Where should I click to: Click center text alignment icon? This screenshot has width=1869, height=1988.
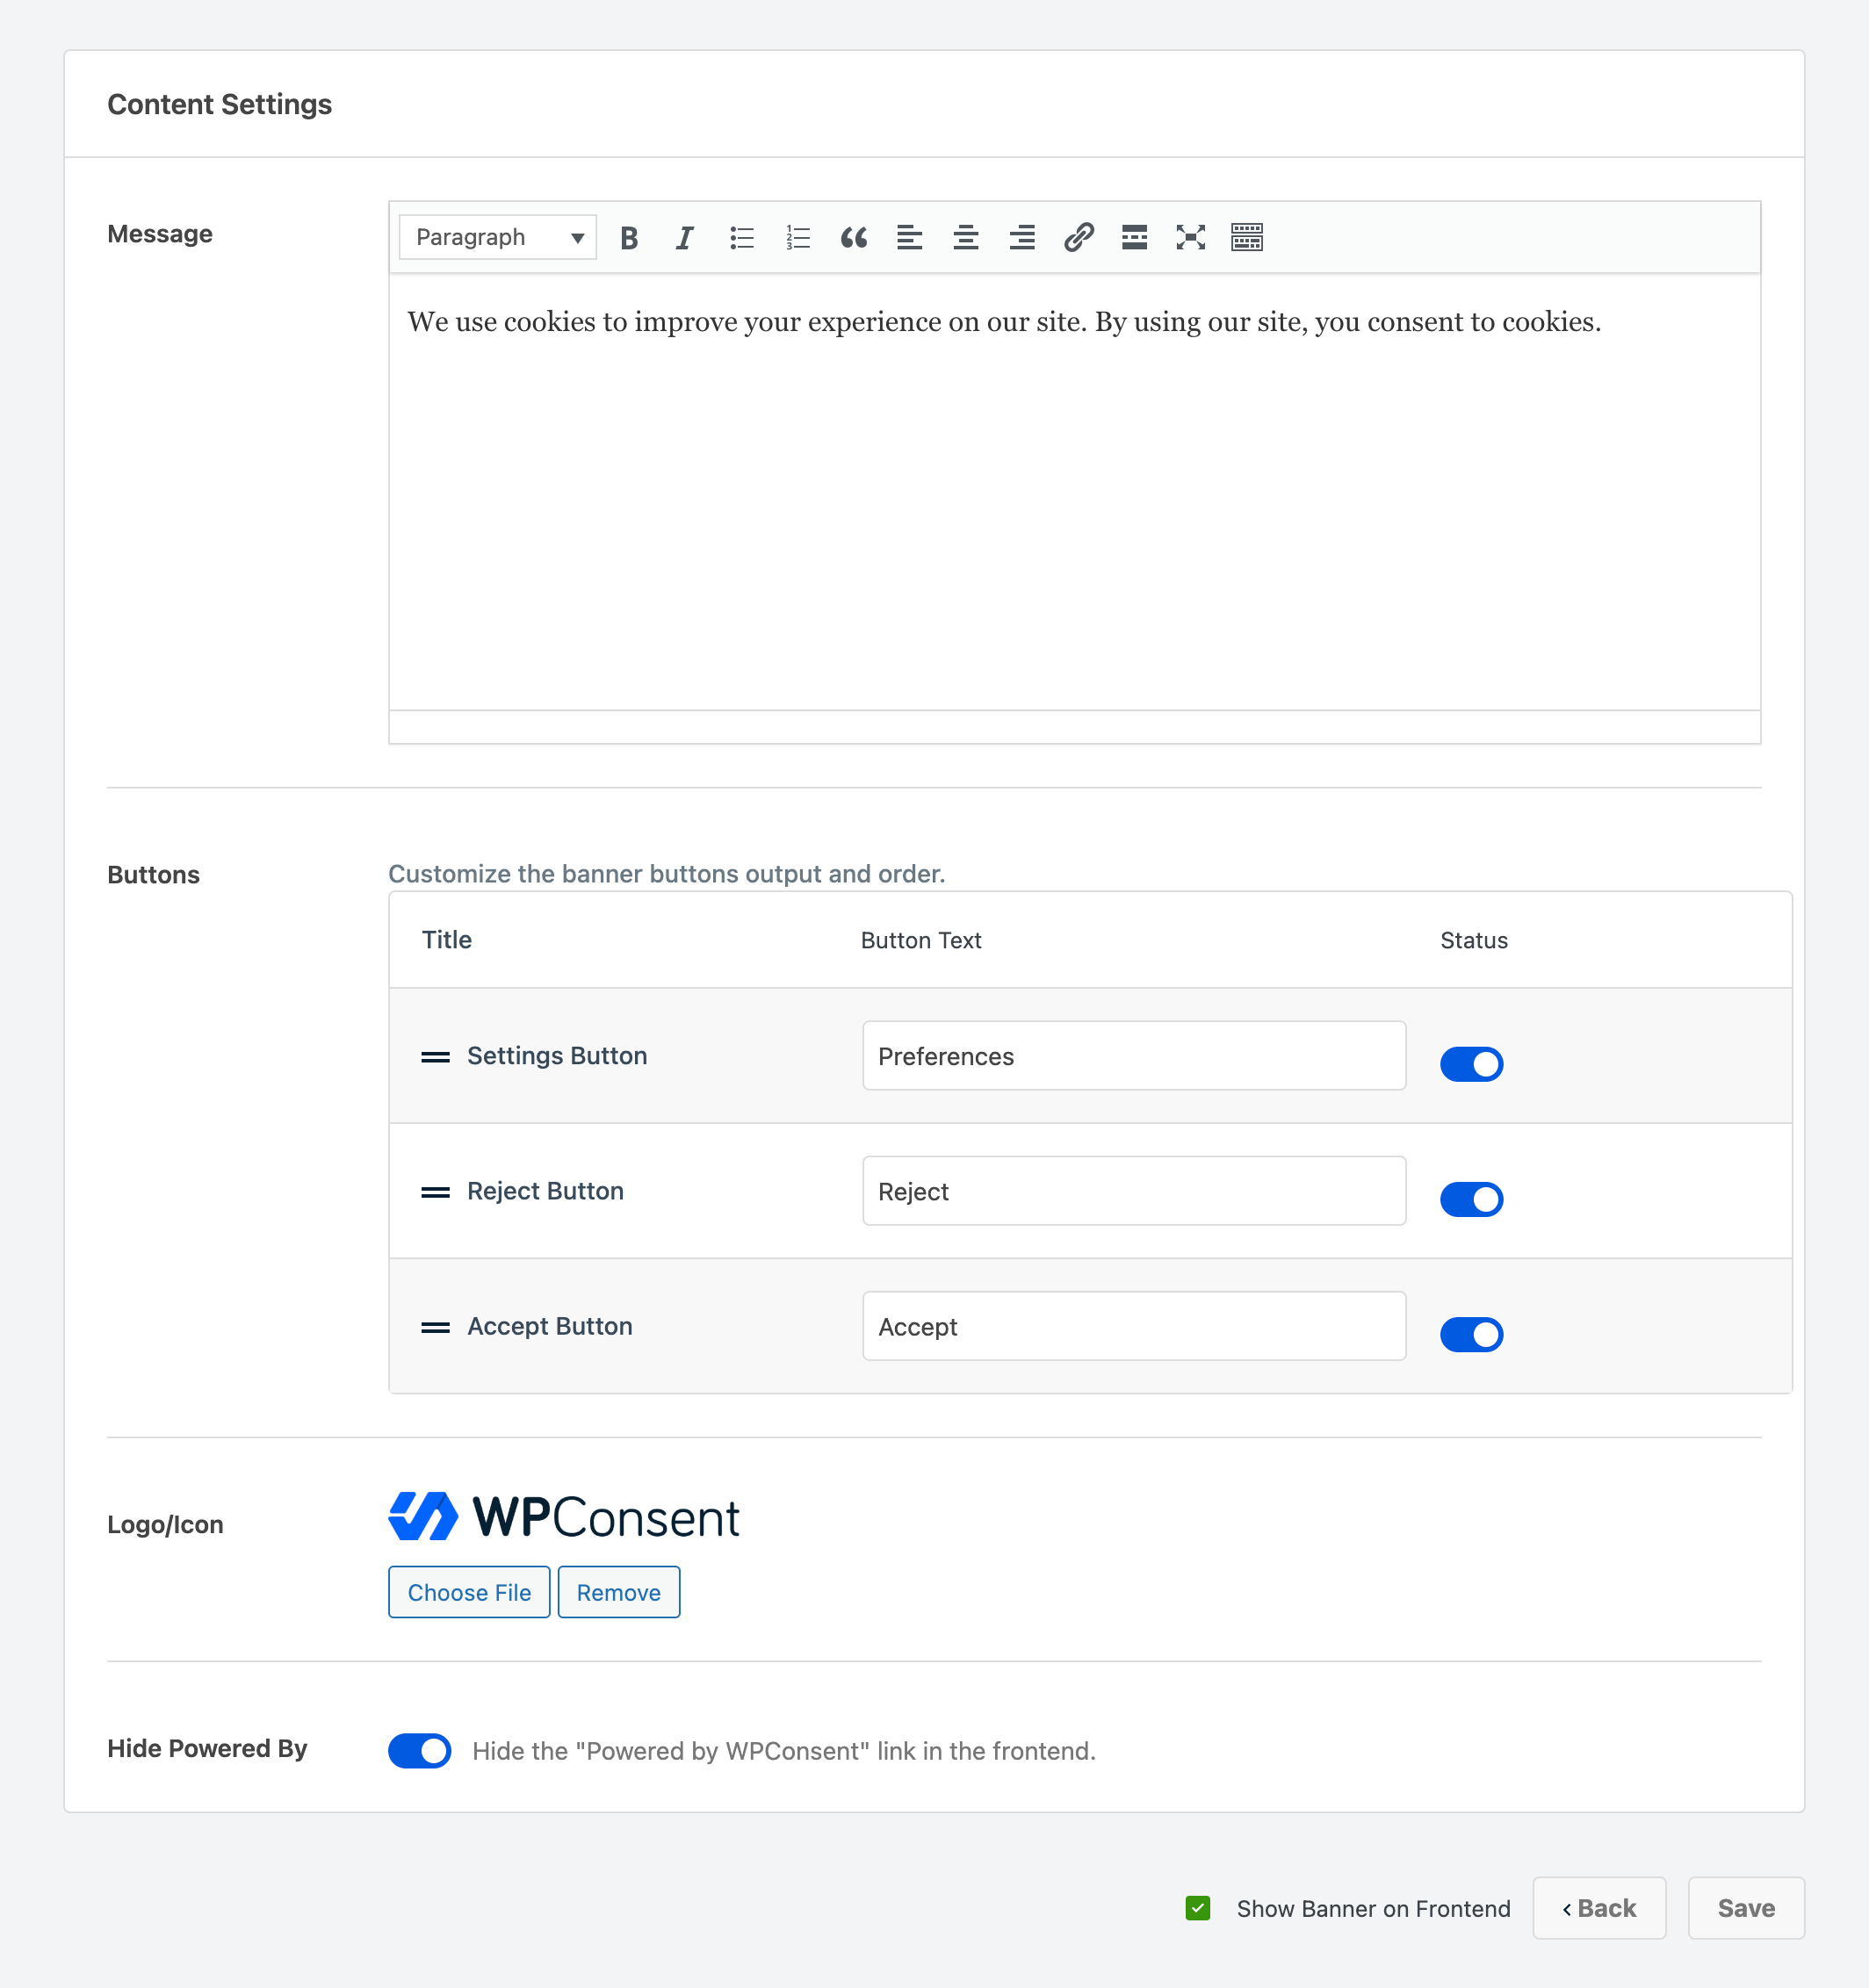click(966, 237)
